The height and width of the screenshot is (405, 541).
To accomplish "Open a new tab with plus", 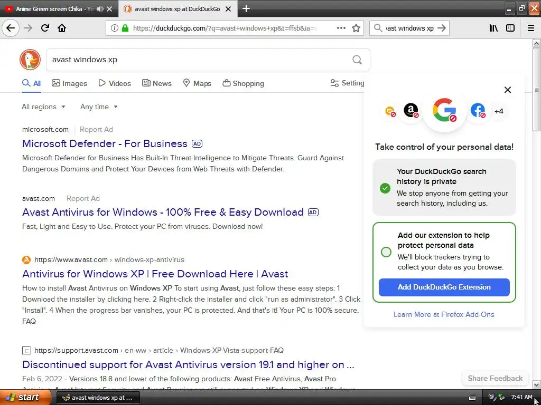I will tap(246, 8).
